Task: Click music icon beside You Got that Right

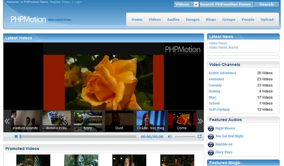Action: pos(211,136)
